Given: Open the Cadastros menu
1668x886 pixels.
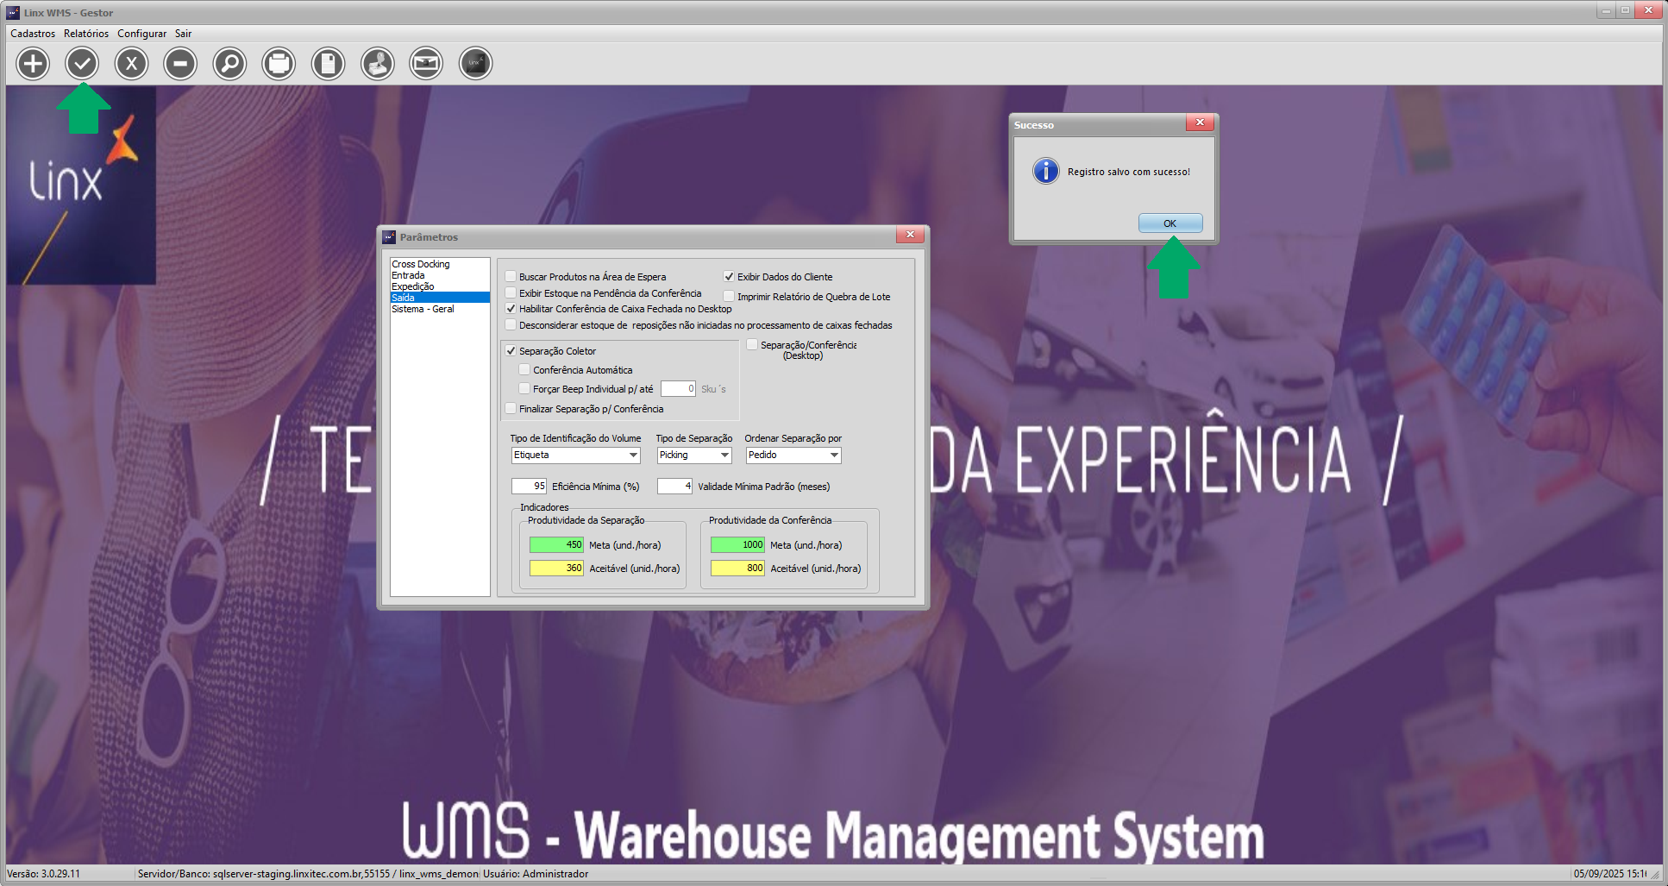Looking at the screenshot, I should pos(33,34).
